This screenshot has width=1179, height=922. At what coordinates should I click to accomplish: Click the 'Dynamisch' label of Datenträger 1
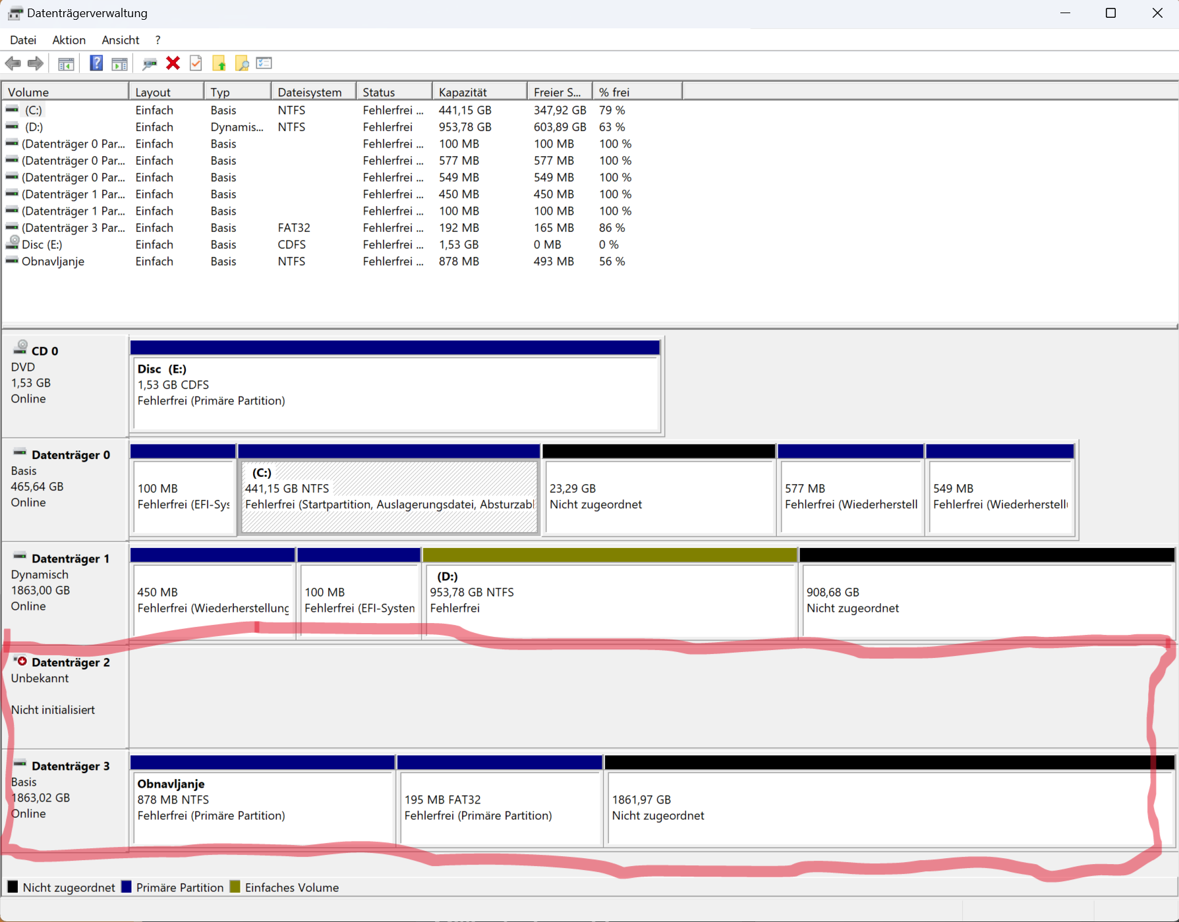(x=40, y=574)
